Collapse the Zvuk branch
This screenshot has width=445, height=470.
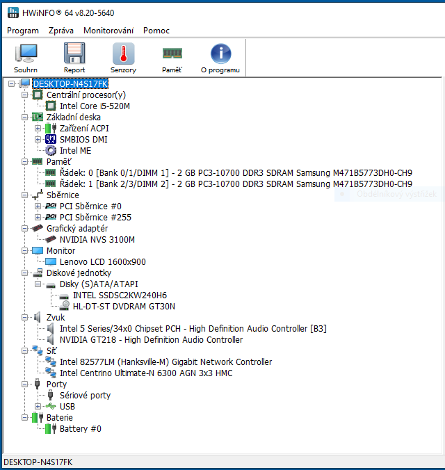pyautogui.click(x=24, y=318)
